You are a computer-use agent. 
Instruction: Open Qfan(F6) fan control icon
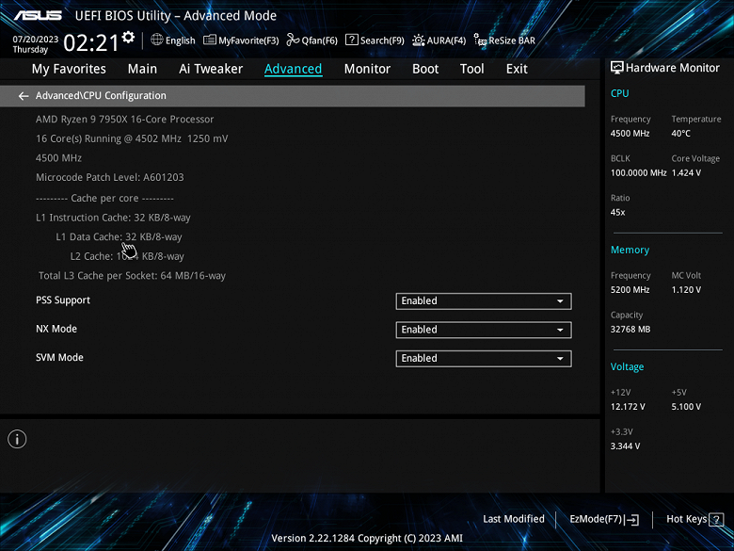(293, 40)
